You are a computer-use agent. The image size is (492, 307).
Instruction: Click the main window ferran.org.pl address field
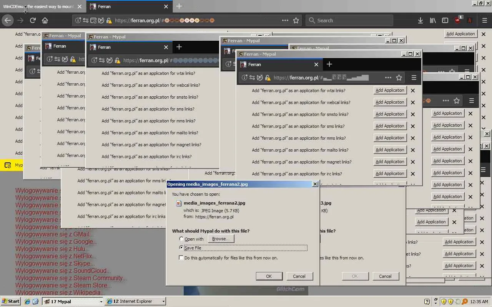pos(186,20)
